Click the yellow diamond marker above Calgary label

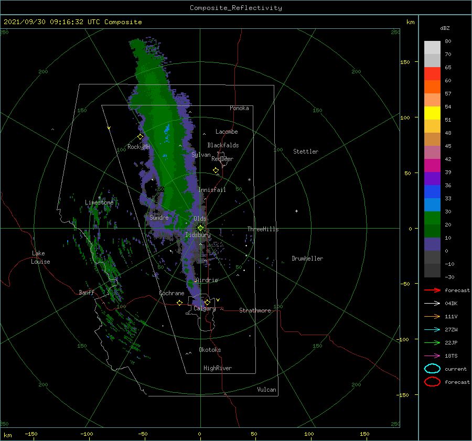click(207, 302)
